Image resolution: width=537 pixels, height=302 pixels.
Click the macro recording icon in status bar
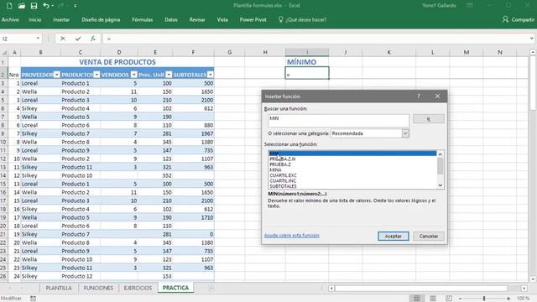(33, 299)
